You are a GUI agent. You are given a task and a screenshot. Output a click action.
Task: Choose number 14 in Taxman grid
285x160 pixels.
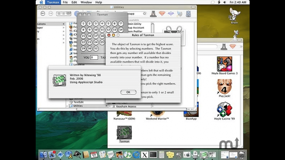coord(121,30)
